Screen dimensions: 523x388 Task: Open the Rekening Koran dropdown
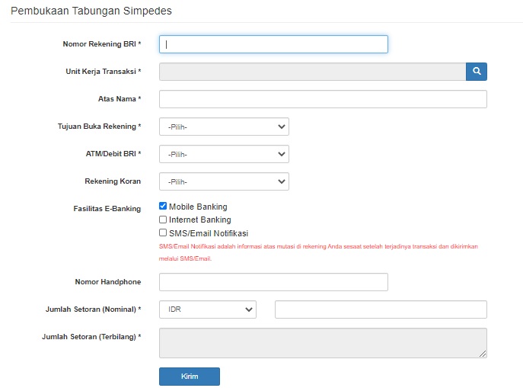coord(224,181)
